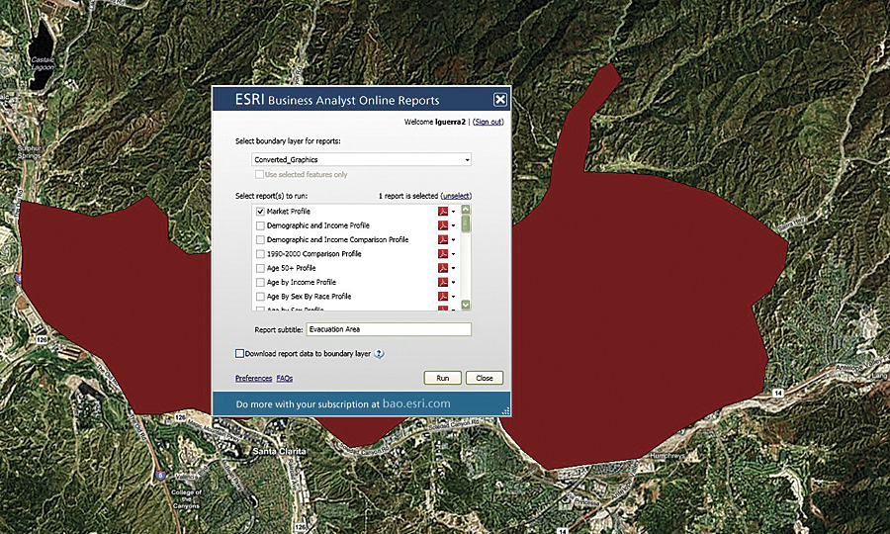This screenshot has height=534, width=890.
Task: Open PDF icon for Age By Sex By Race Profile
Action: [x=443, y=297]
